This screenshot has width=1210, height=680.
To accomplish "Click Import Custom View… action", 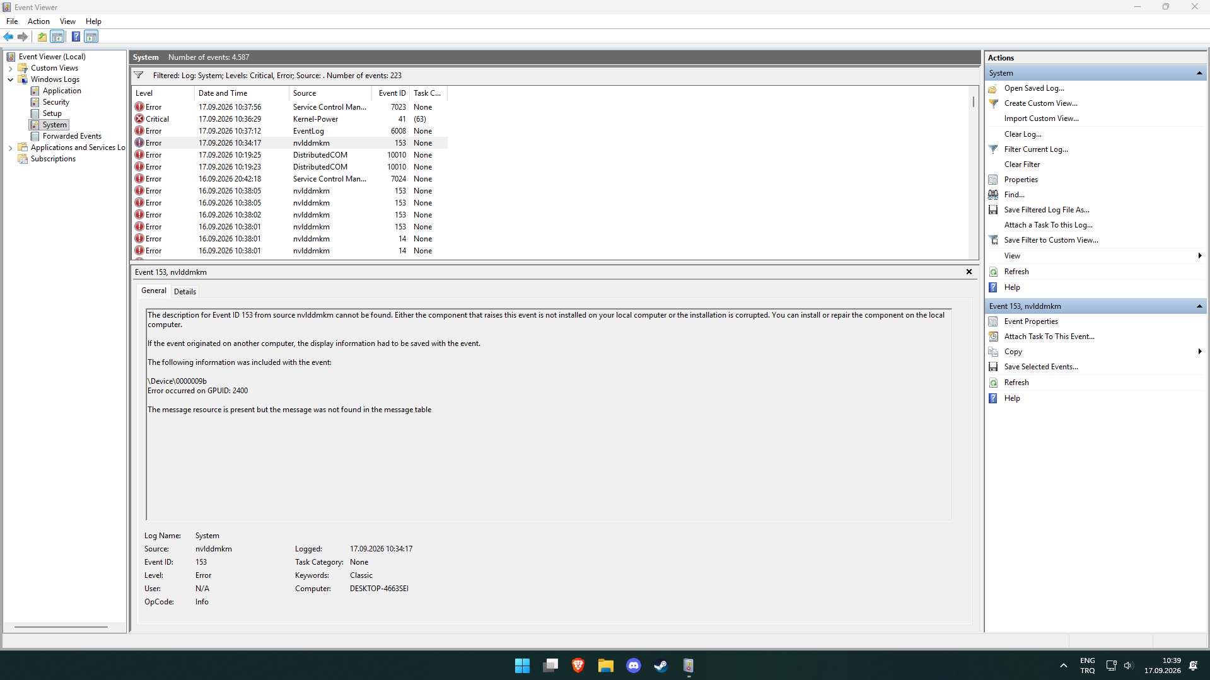I will tap(1041, 118).
